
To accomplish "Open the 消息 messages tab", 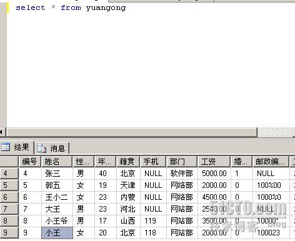I will (52, 148).
